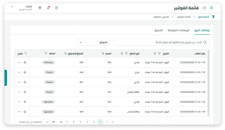Filter by التاريخ column funnel icon

point(159,53)
